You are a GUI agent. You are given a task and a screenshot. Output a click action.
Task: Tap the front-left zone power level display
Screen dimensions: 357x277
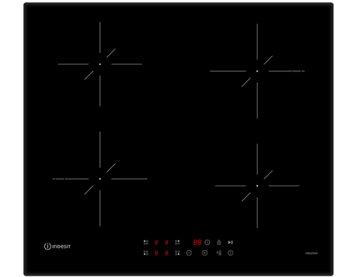(x=156, y=253)
